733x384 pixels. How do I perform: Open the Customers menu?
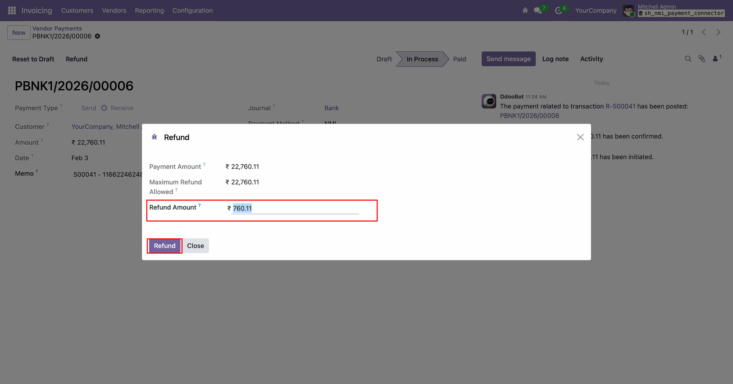point(77,10)
